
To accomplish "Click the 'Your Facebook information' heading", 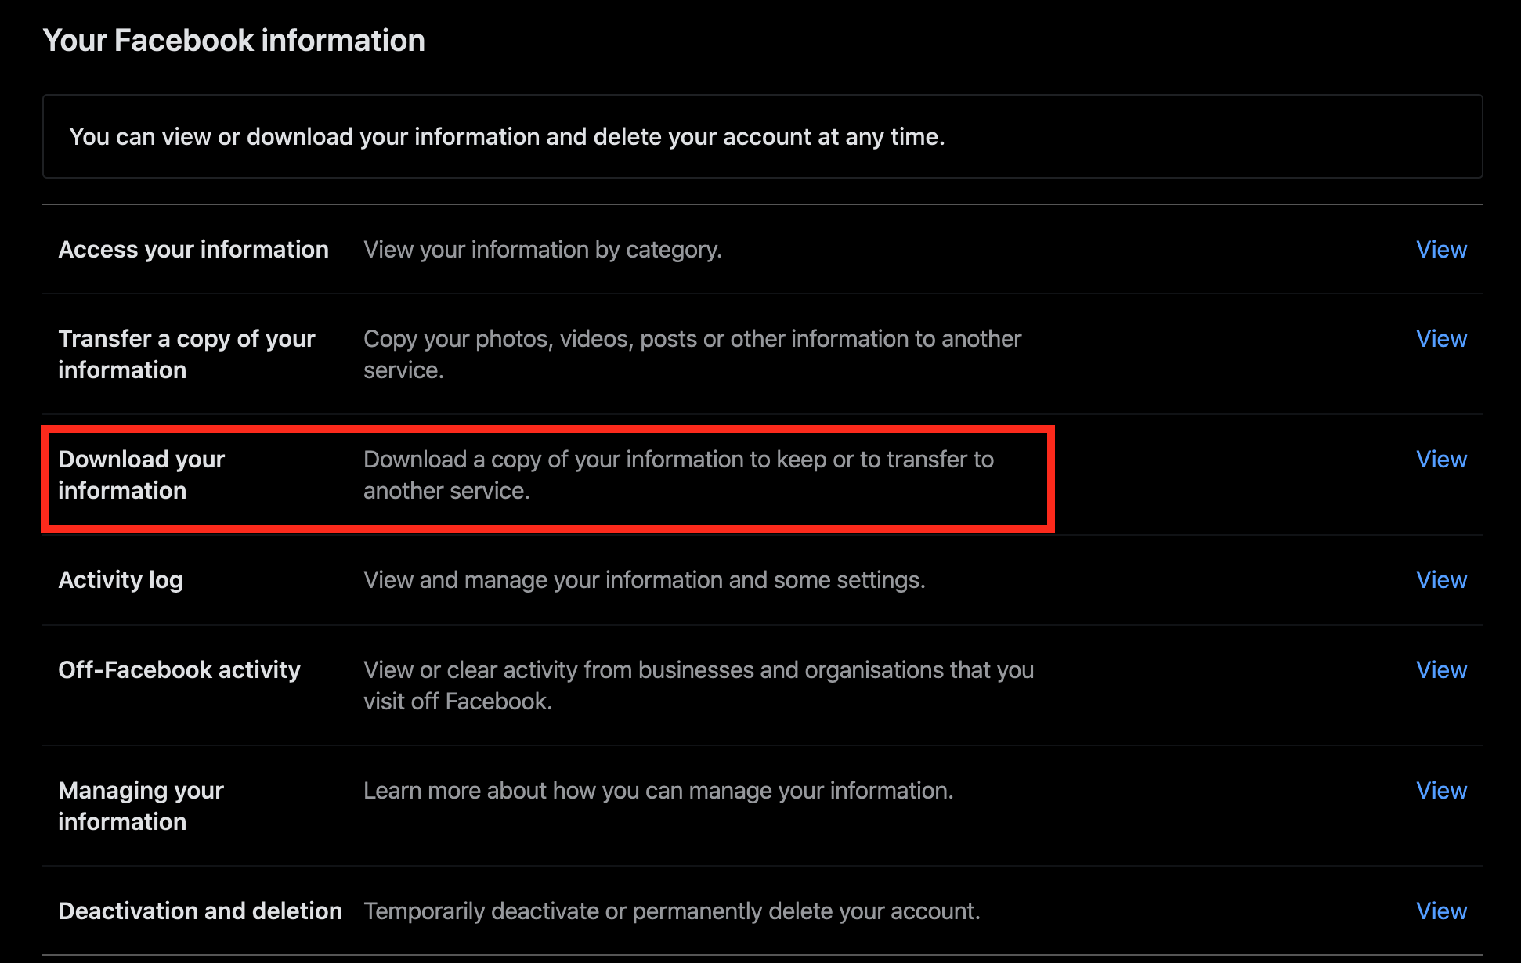I will pos(233,41).
